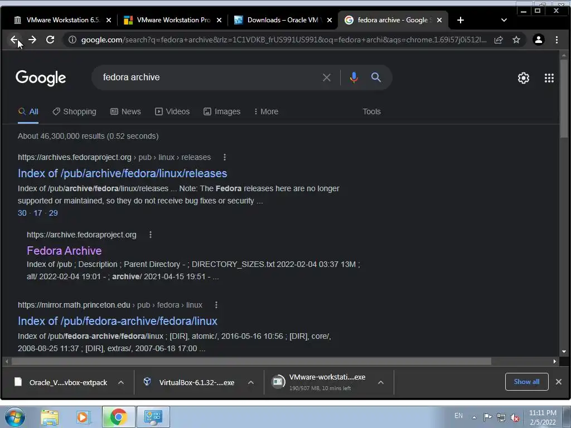The image size is (571, 428).
Task: Click the horizontal scrollbar thumb
Action: tap(251, 361)
